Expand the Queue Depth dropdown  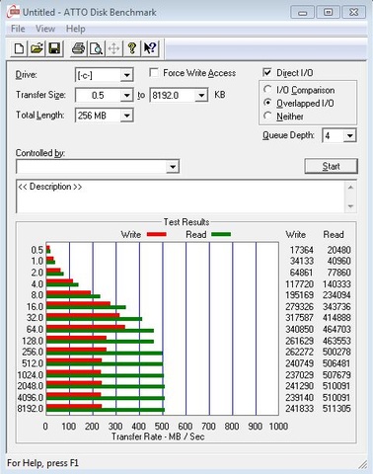tap(349, 135)
